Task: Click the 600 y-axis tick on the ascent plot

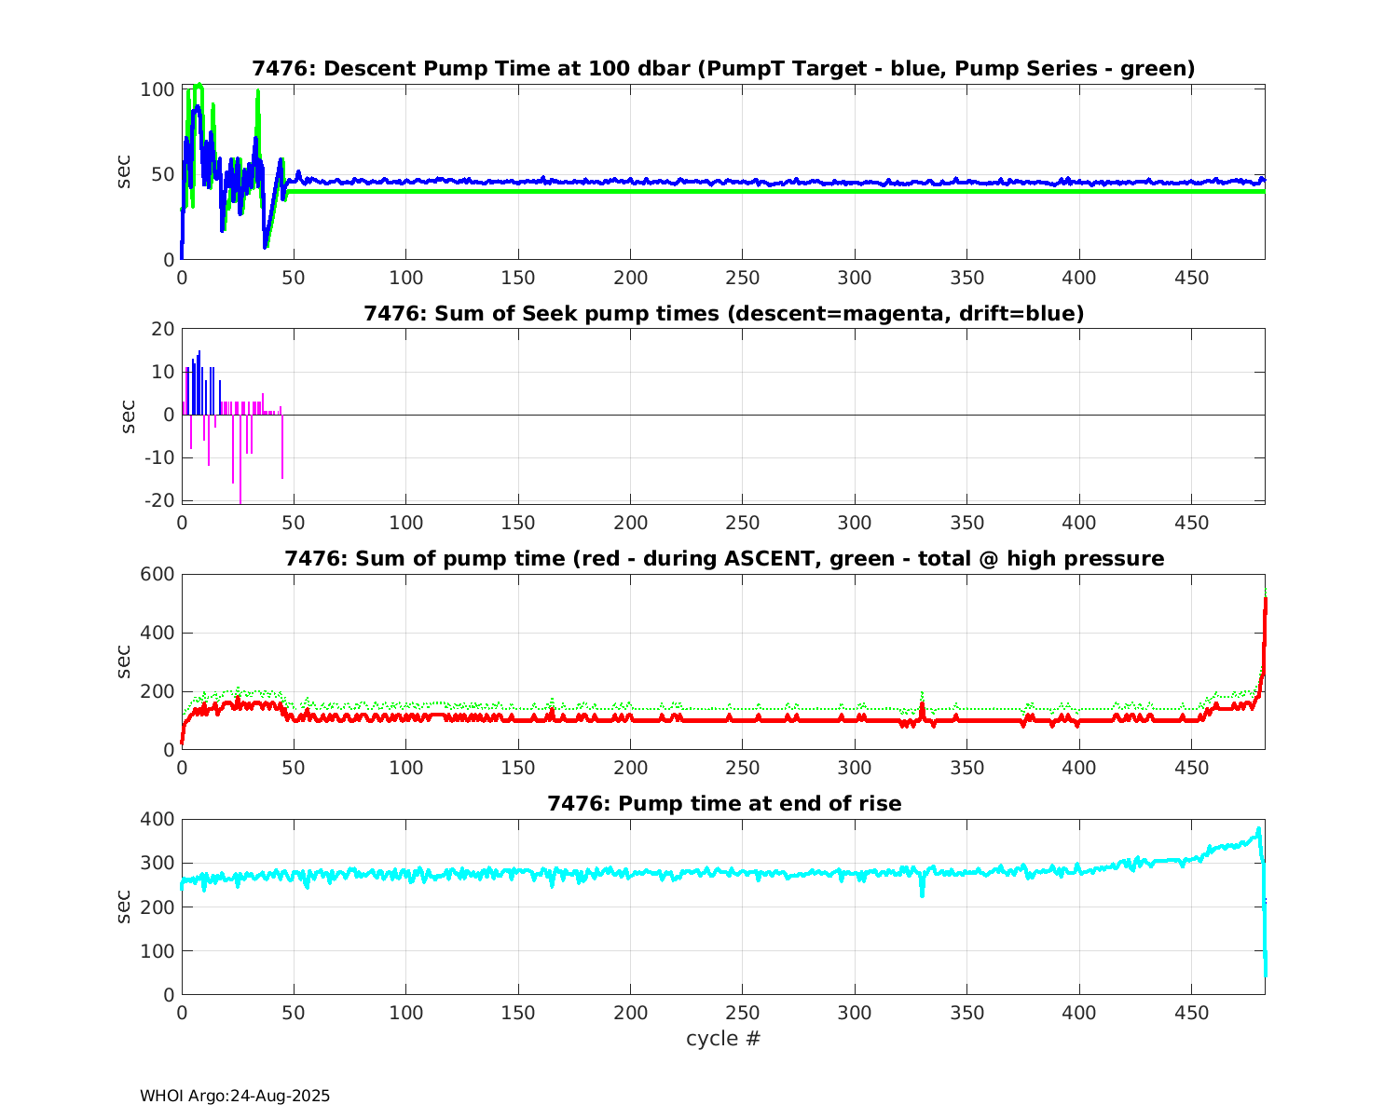Action: pos(158,575)
